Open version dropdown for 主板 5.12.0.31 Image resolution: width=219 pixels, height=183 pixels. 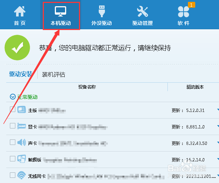click(218, 109)
